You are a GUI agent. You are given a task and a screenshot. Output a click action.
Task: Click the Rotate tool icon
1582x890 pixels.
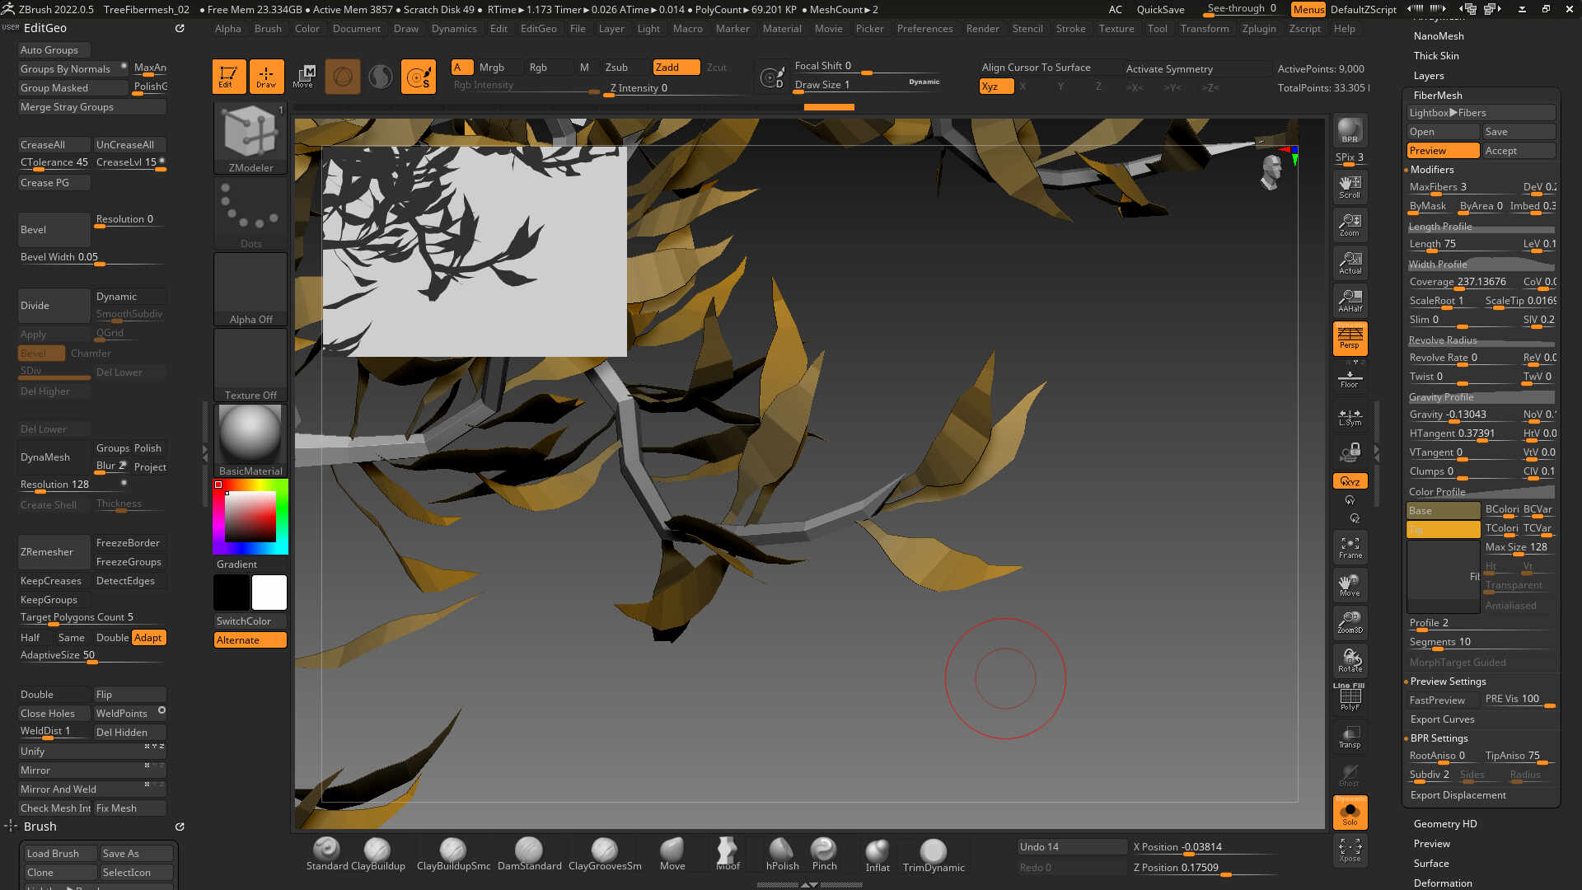click(x=1350, y=659)
